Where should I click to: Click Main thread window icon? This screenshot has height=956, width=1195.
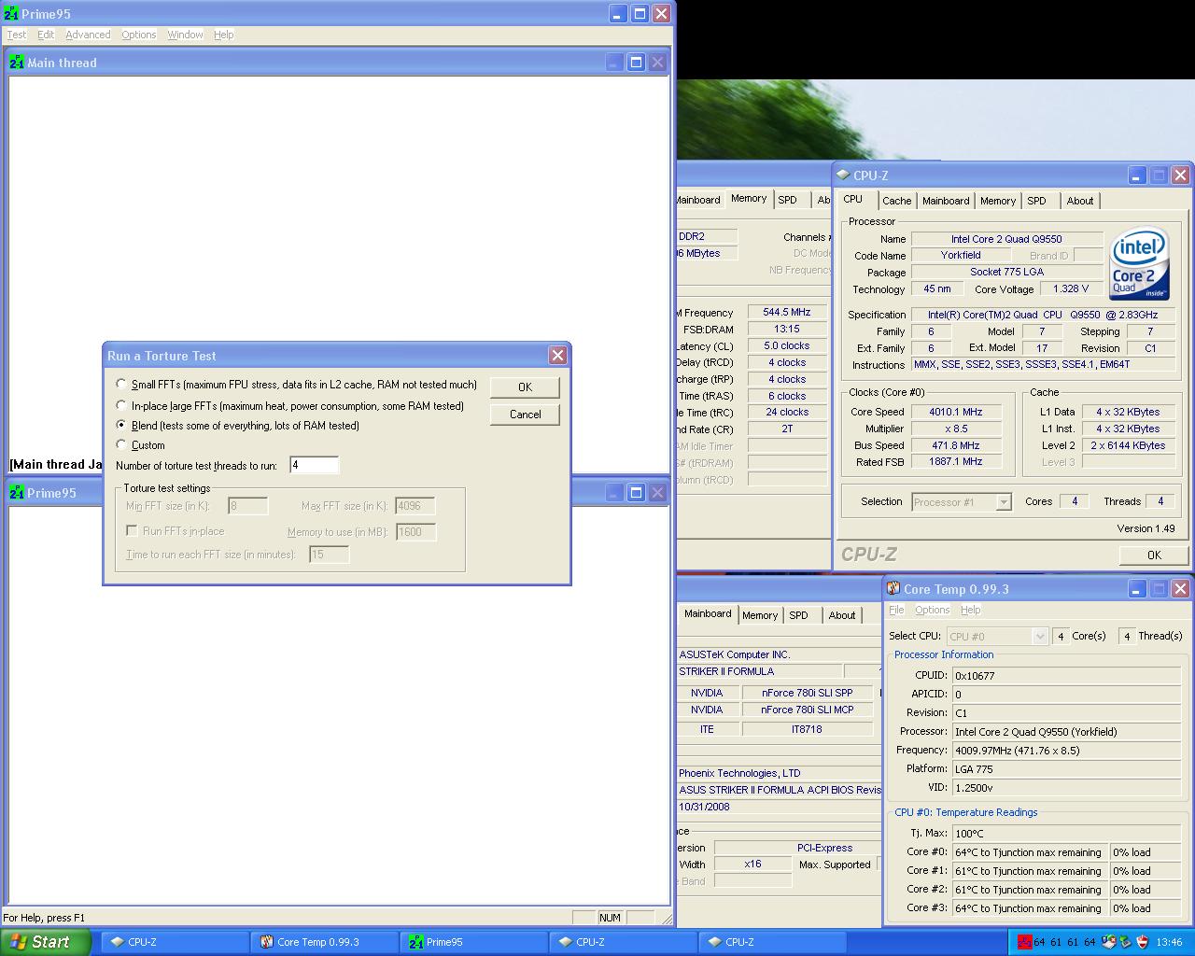pyautogui.click(x=17, y=63)
